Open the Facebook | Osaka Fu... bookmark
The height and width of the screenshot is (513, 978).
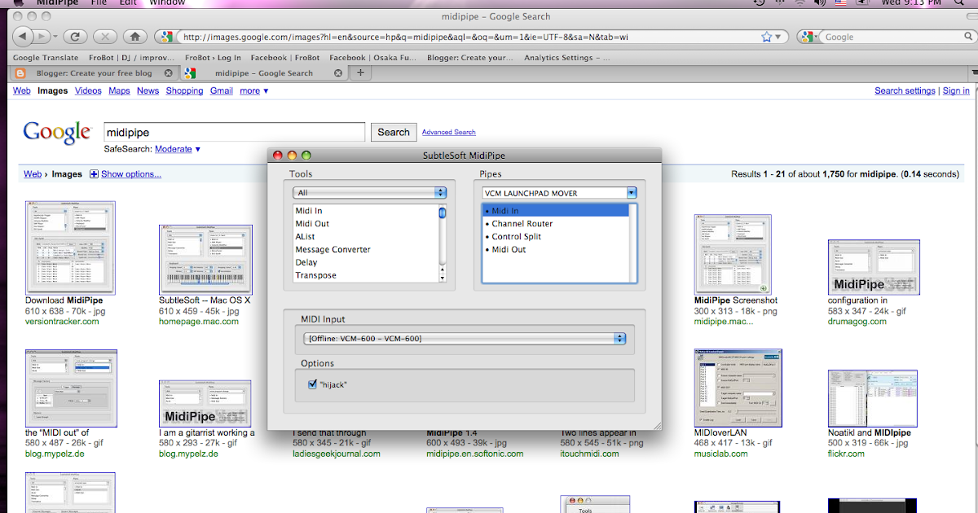pyautogui.click(x=371, y=58)
